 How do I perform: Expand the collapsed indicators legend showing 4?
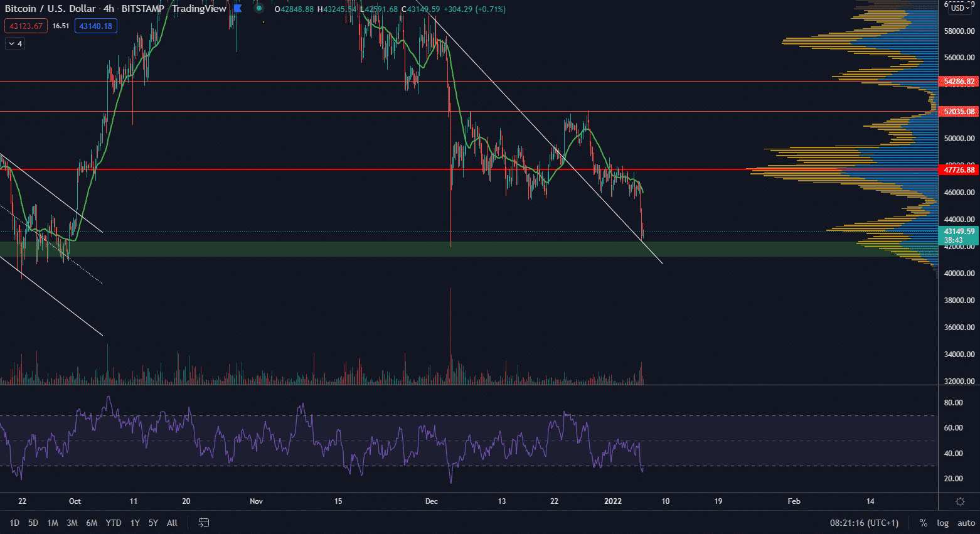[15, 43]
